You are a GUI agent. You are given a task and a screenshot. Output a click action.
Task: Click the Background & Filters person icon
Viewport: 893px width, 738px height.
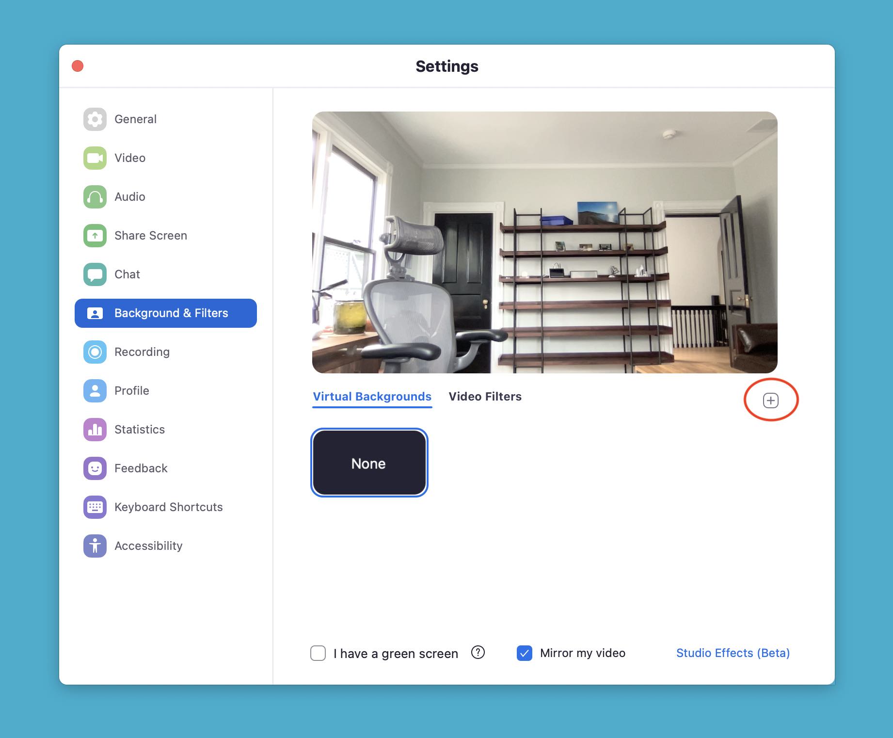click(95, 313)
